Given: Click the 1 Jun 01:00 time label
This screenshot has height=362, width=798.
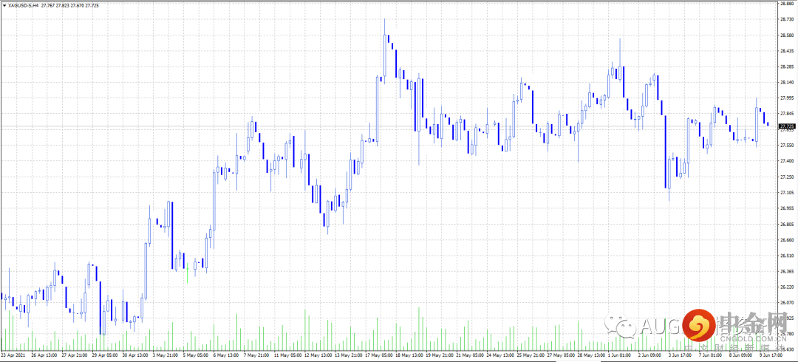Looking at the screenshot, I should [x=620, y=354].
